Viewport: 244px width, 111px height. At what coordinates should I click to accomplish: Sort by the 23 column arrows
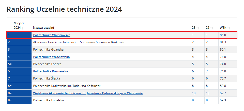tap(198, 28)
